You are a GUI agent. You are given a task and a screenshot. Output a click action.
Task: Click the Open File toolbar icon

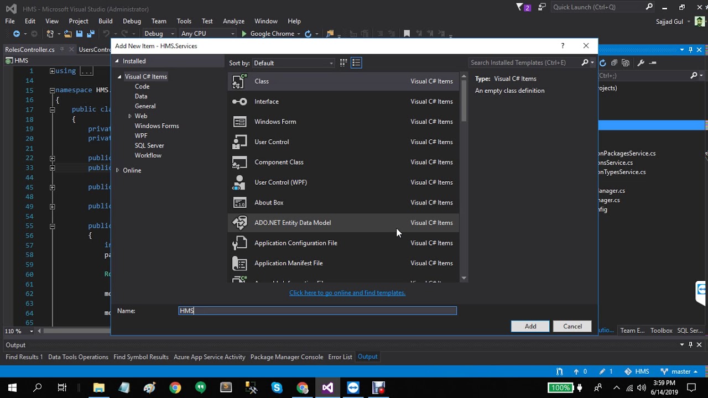[x=67, y=34]
